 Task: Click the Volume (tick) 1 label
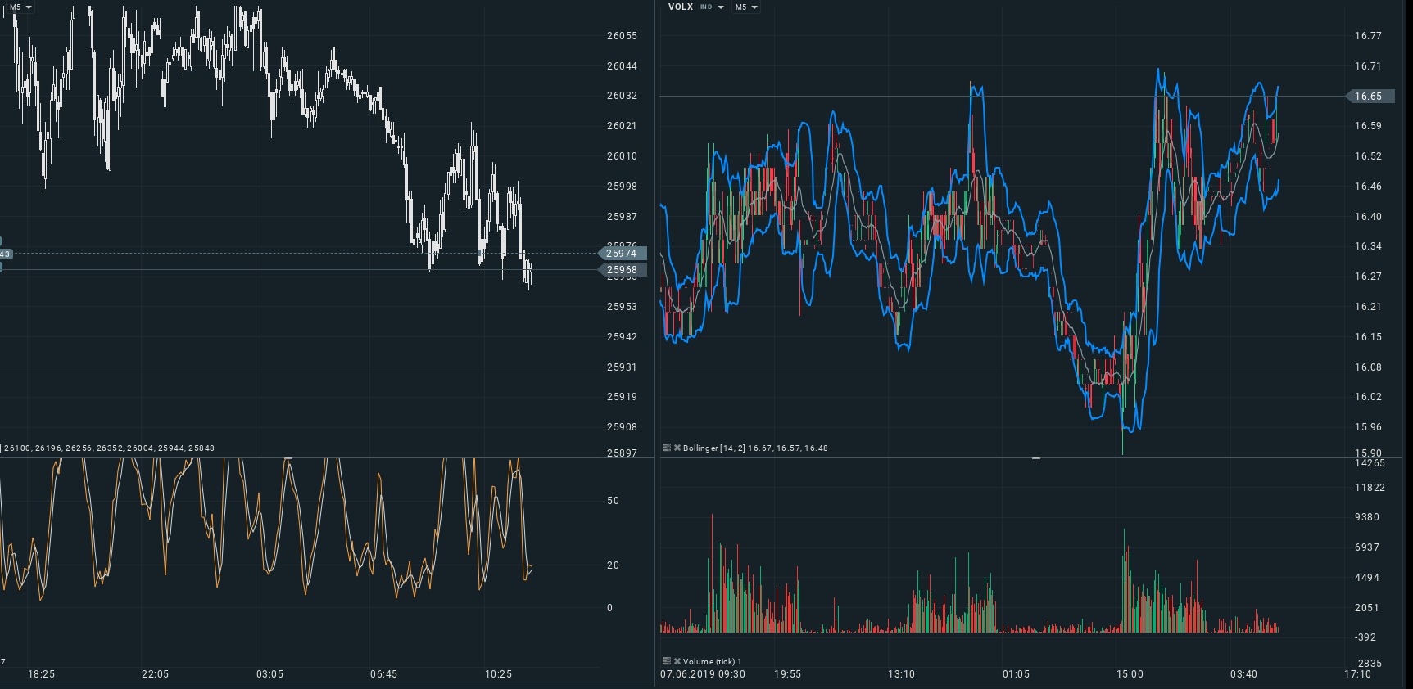[712, 661]
